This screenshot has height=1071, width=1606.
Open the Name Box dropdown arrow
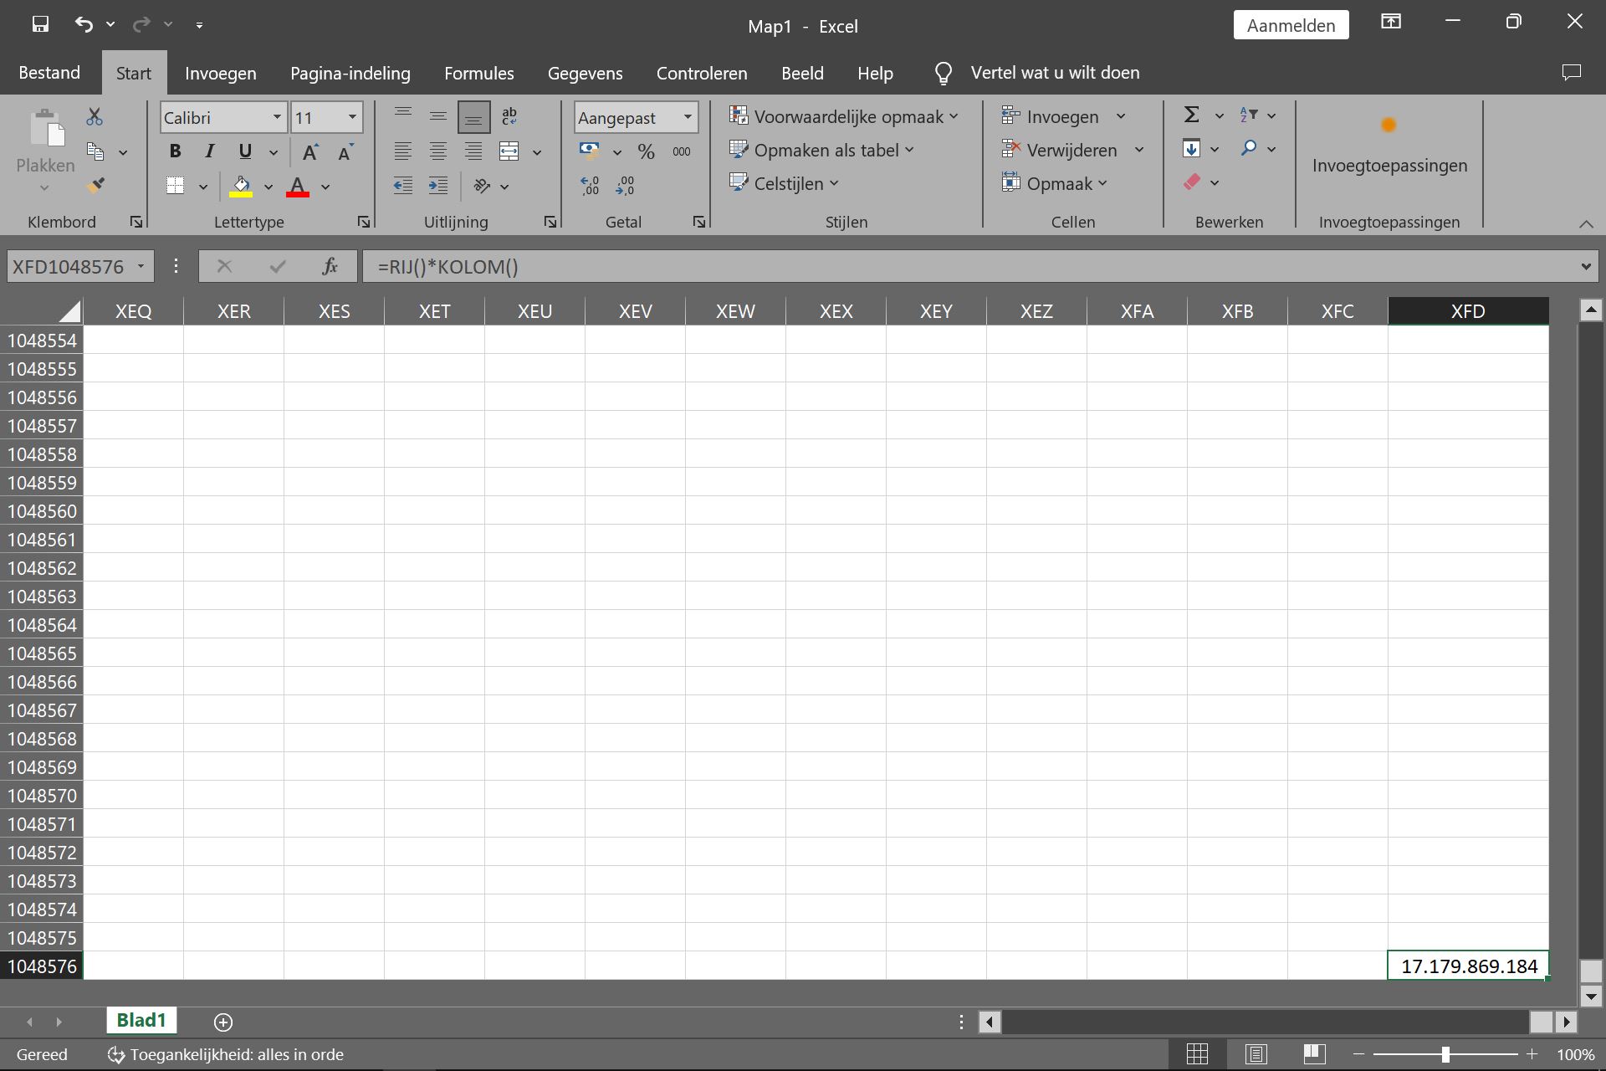tap(141, 266)
